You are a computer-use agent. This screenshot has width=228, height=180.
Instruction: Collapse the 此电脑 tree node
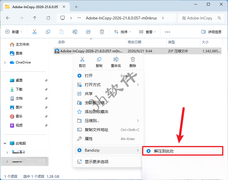(5, 143)
